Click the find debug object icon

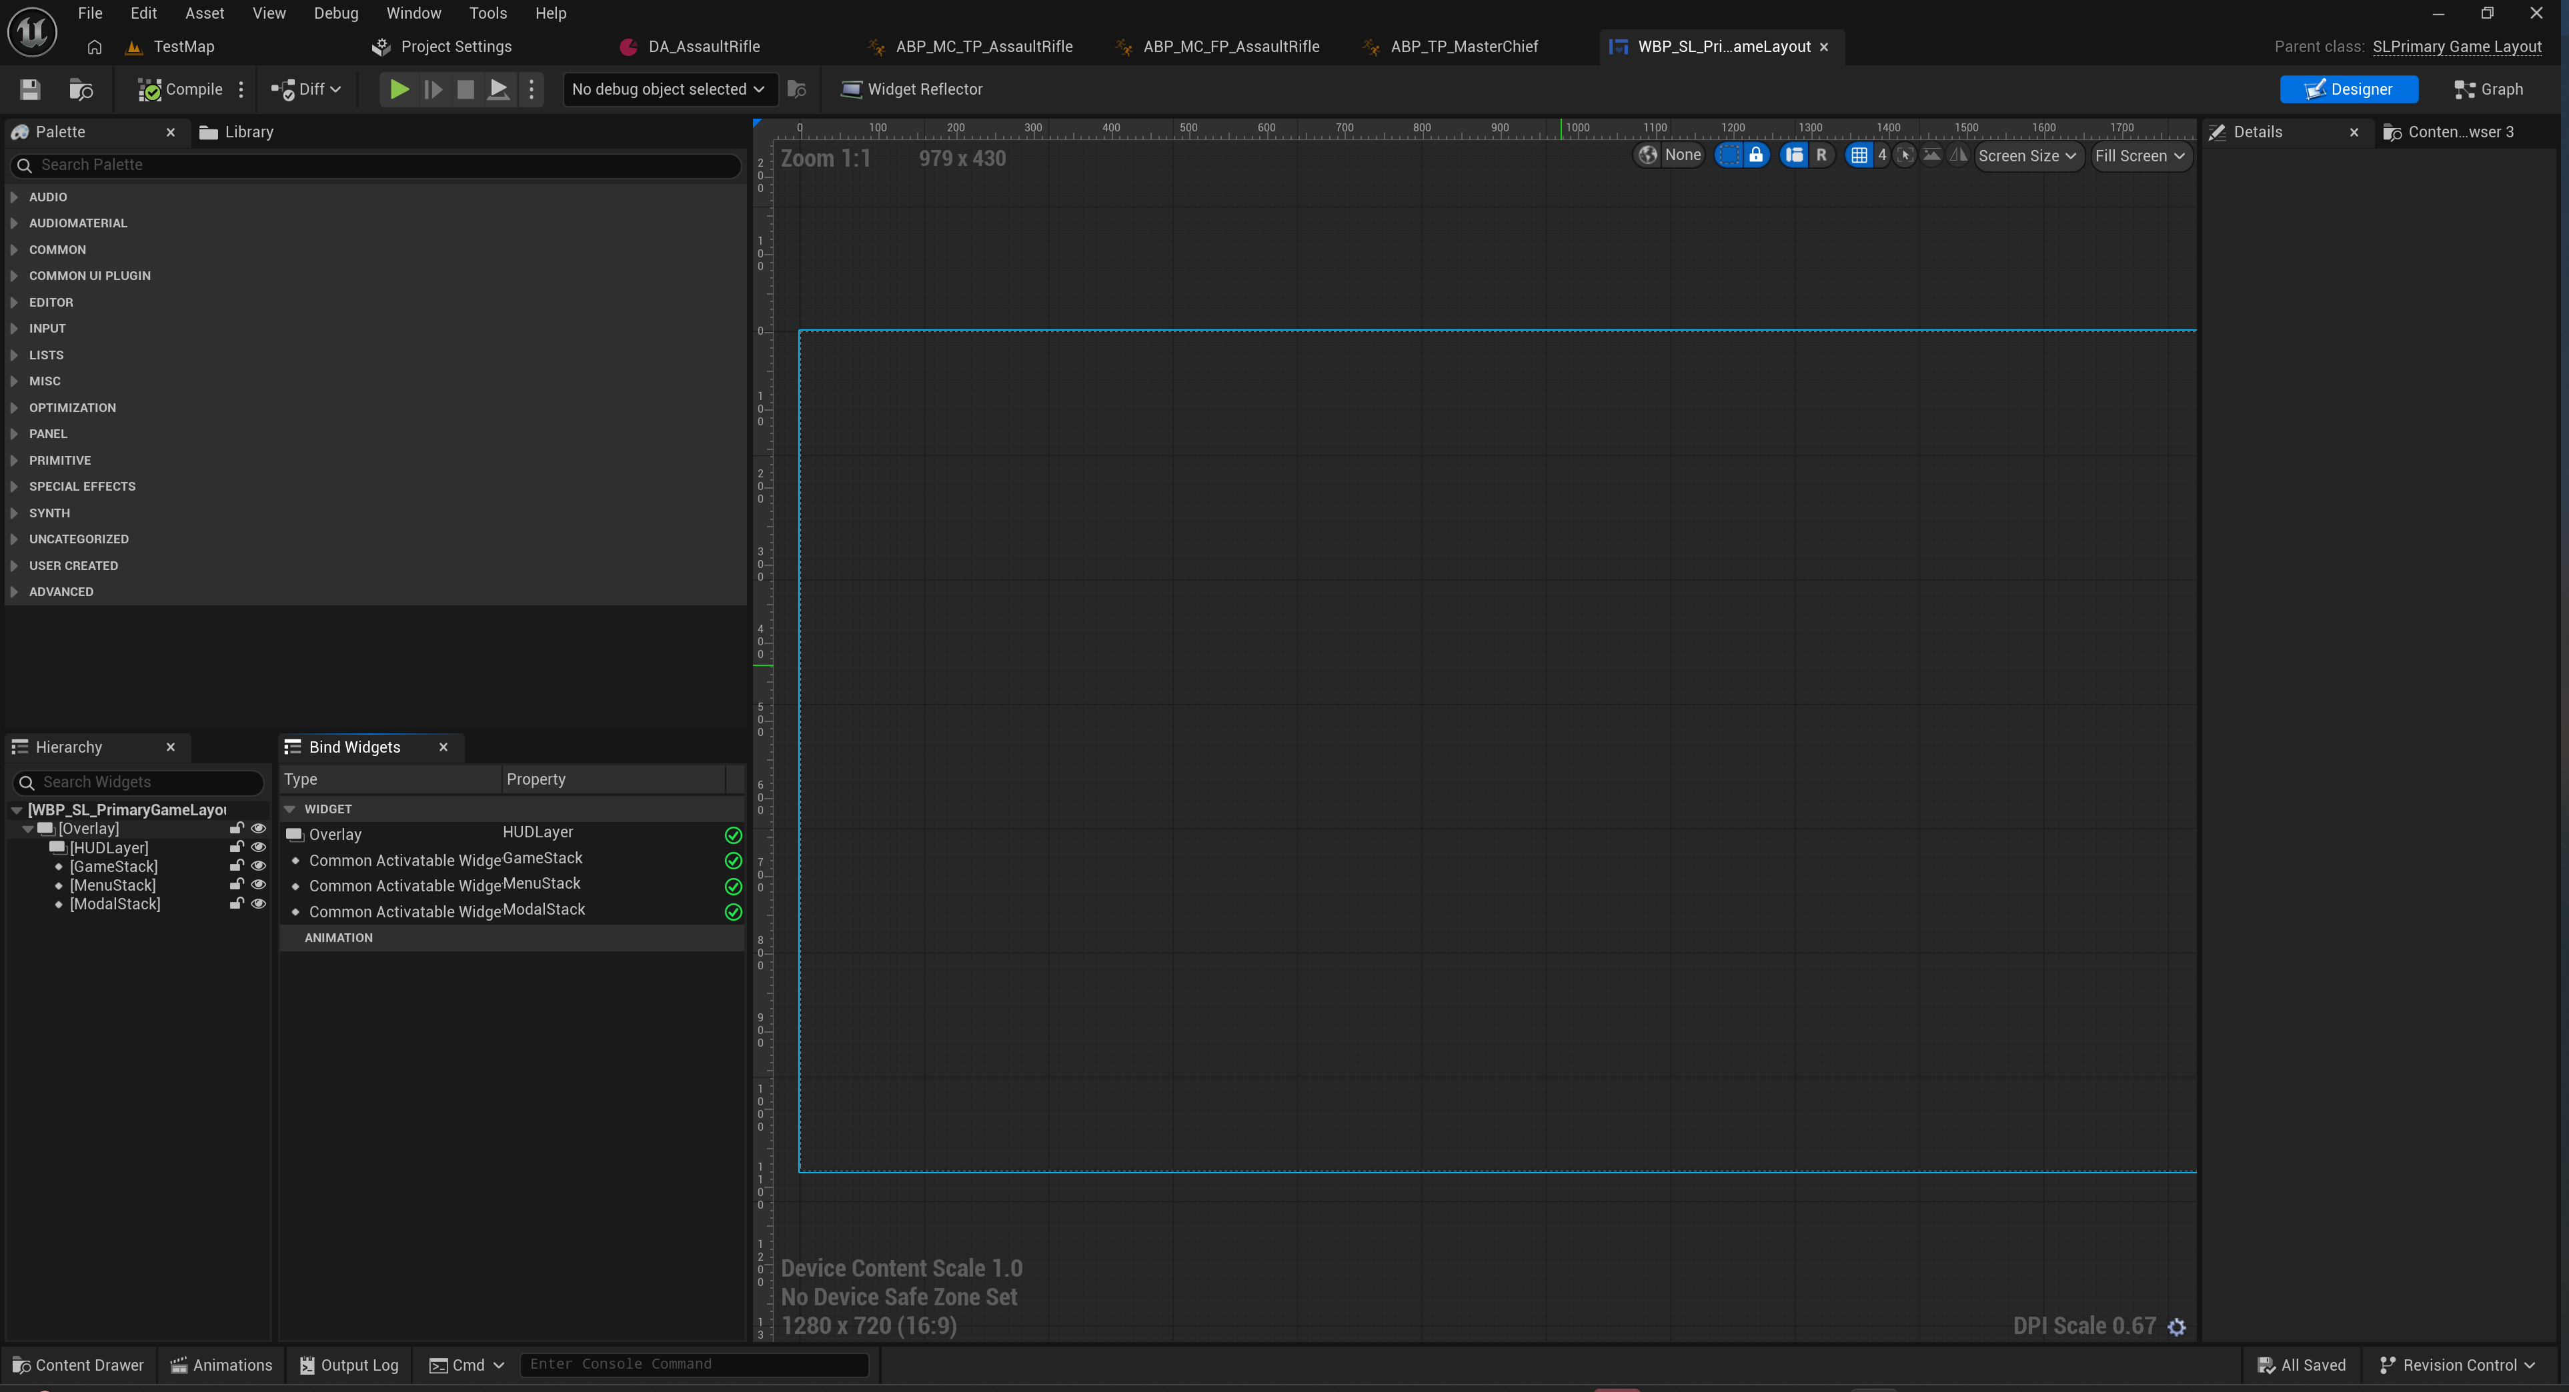coord(797,90)
